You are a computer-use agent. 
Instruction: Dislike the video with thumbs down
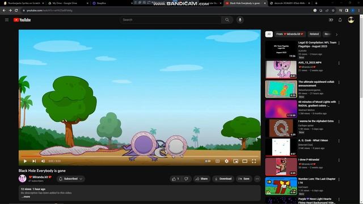[x=187, y=179]
